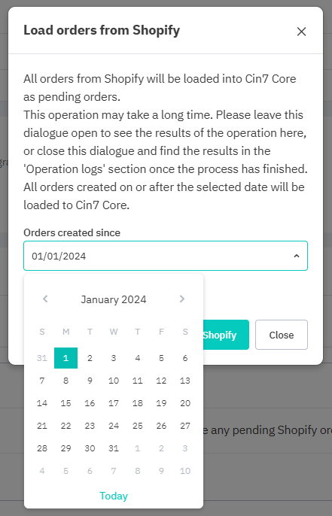The height and width of the screenshot is (516, 332).
Task: Go to next month in calendar
Action: tap(182, 299)
